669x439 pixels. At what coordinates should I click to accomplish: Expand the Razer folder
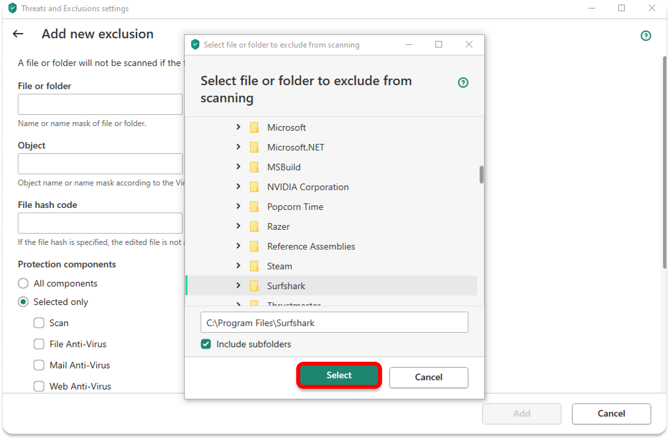tap(238, 226)
